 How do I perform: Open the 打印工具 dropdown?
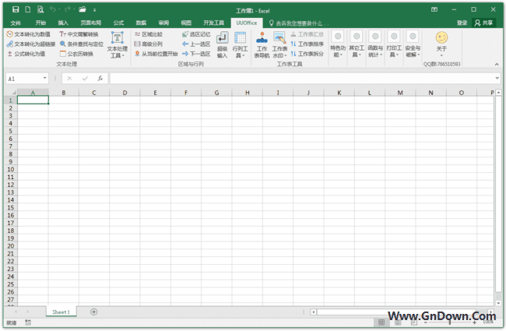[394, 44]
